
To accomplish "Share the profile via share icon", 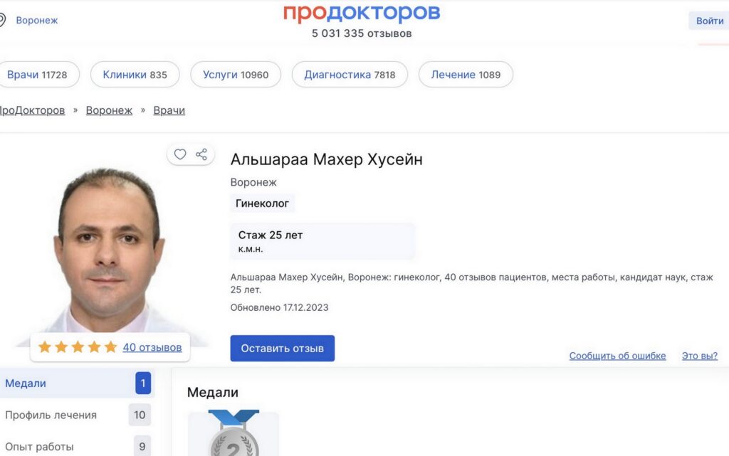I will click(201, 154).
